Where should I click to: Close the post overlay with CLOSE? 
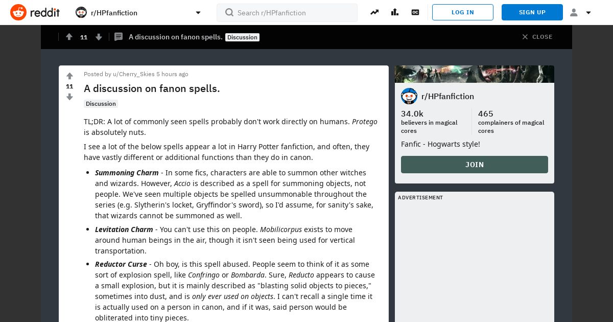click(537, 37)
